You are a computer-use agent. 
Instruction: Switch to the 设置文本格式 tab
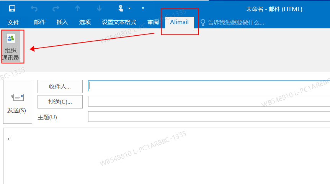(119, 22)
